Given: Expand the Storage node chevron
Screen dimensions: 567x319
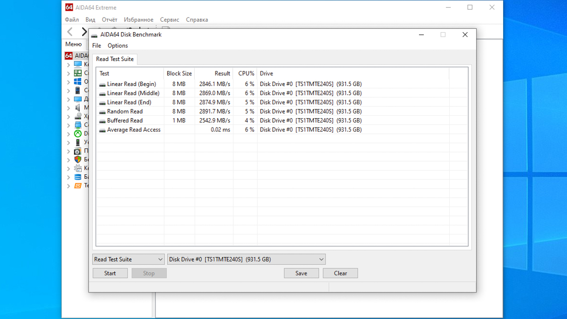Looking at the screenshot, I should click(69, 116).
